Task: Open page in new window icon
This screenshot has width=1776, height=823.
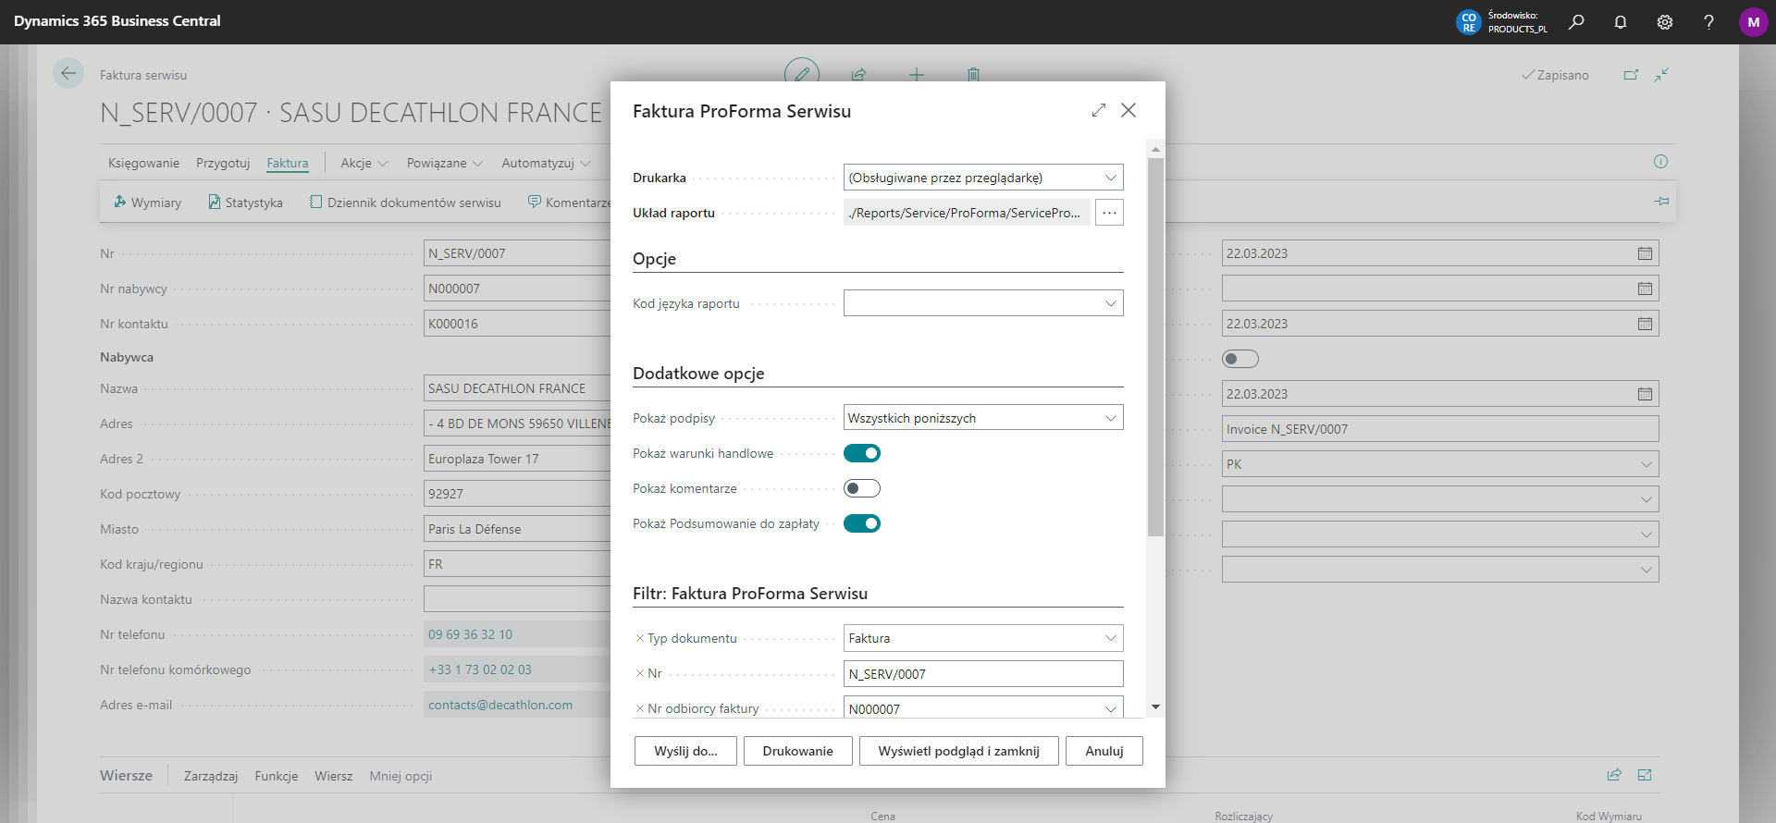Action: click(1631, 75)
